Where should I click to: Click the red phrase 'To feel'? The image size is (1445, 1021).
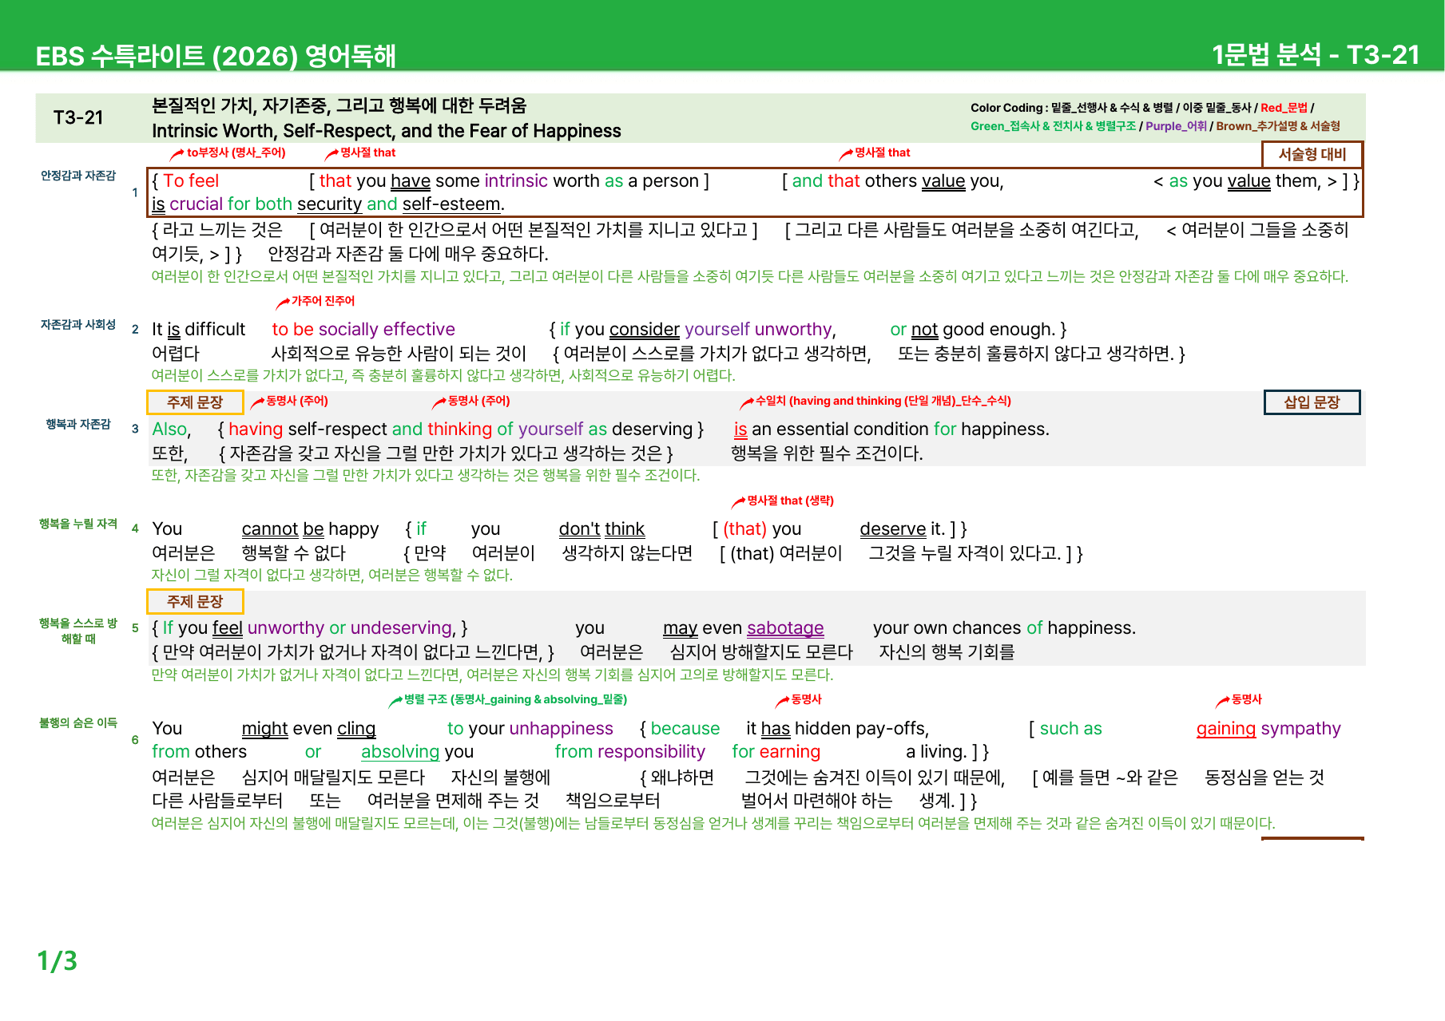click(191, 181)
